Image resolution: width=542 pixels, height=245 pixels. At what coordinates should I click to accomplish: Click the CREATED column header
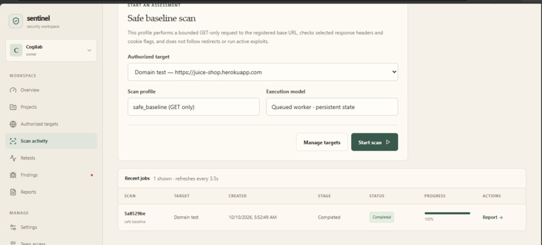pyautogui.click(x=237, y=196)
